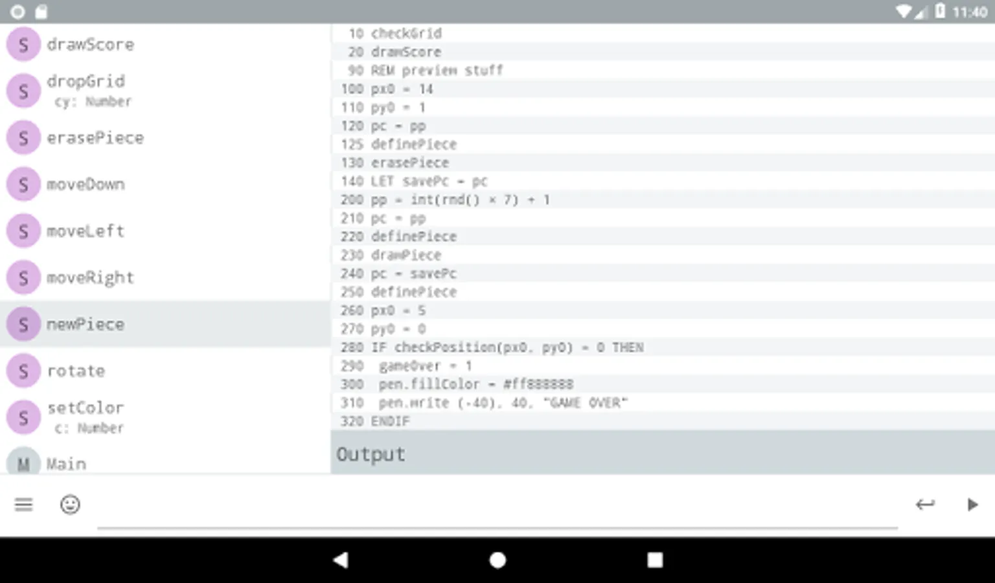
Task: Click the emoji smiley icon
Action: coord(70,505)
